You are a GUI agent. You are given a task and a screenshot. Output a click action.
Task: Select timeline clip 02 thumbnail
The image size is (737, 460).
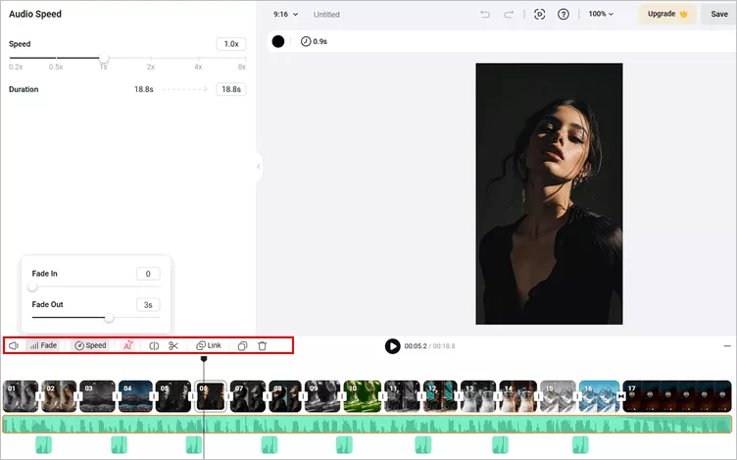59,396
